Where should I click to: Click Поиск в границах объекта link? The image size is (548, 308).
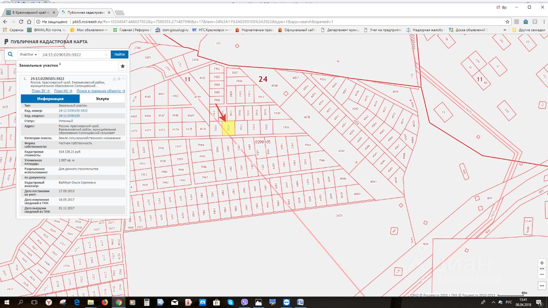101,91
